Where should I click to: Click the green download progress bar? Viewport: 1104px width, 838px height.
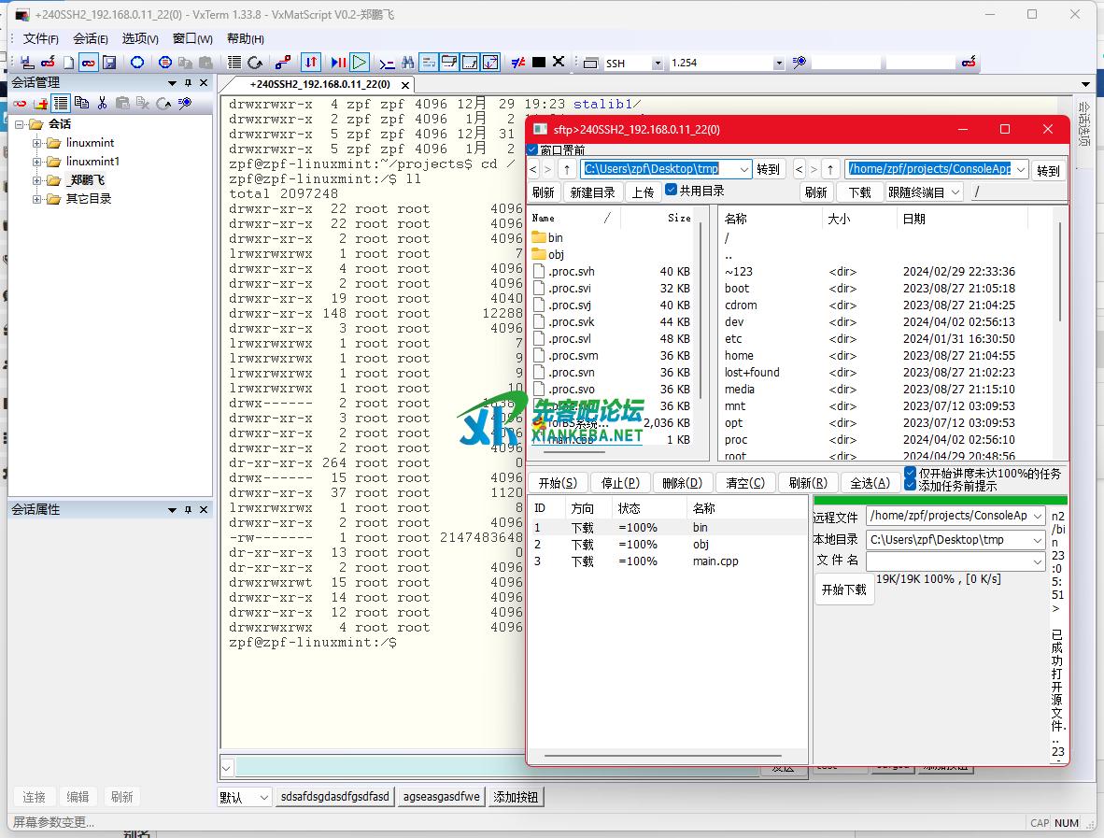[x=941, y=500]
